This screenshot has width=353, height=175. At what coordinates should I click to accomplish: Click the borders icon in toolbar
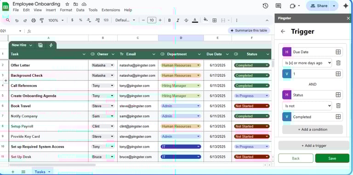(215, 20)
